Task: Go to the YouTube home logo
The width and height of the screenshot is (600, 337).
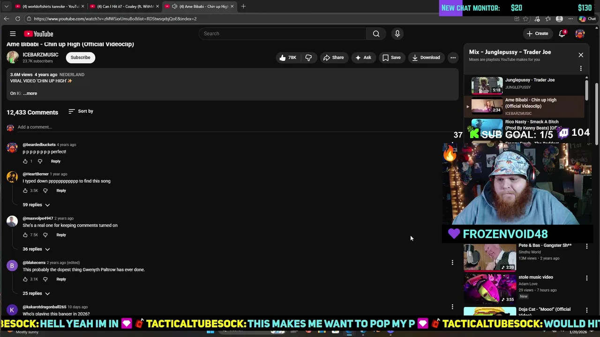Action: coord(38,34)
